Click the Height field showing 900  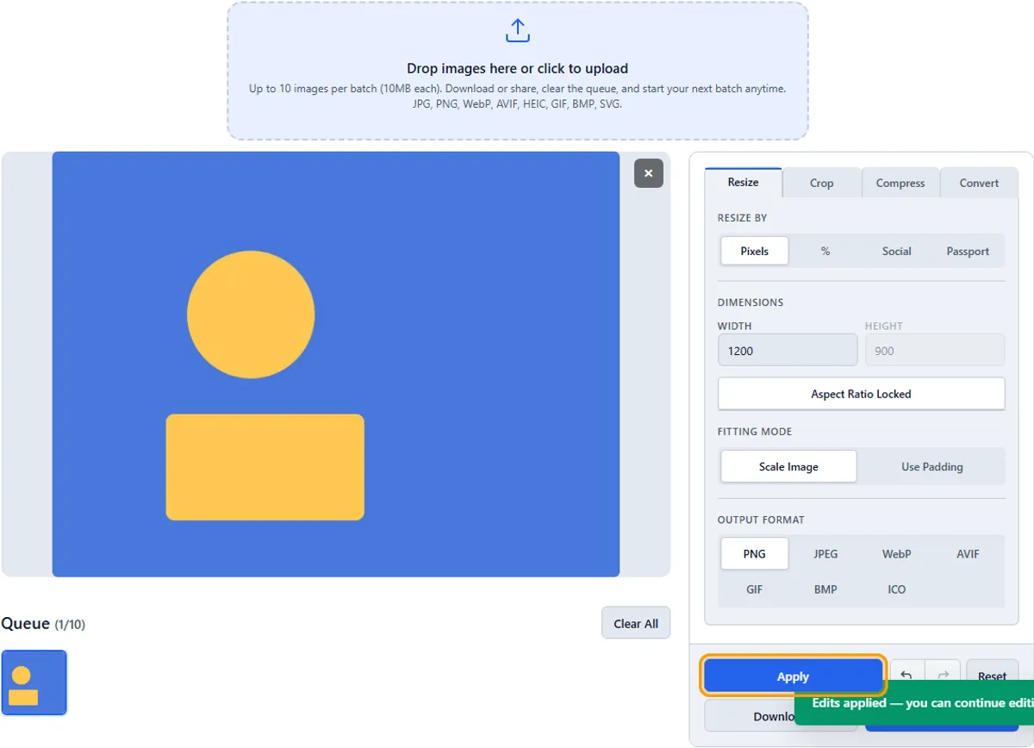pyautogui.click(x=935, y=351)
